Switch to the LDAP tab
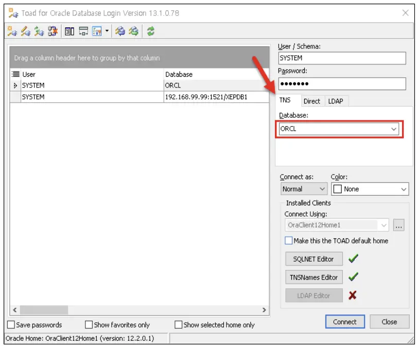The image size is (417, 347). click(336, 101)
